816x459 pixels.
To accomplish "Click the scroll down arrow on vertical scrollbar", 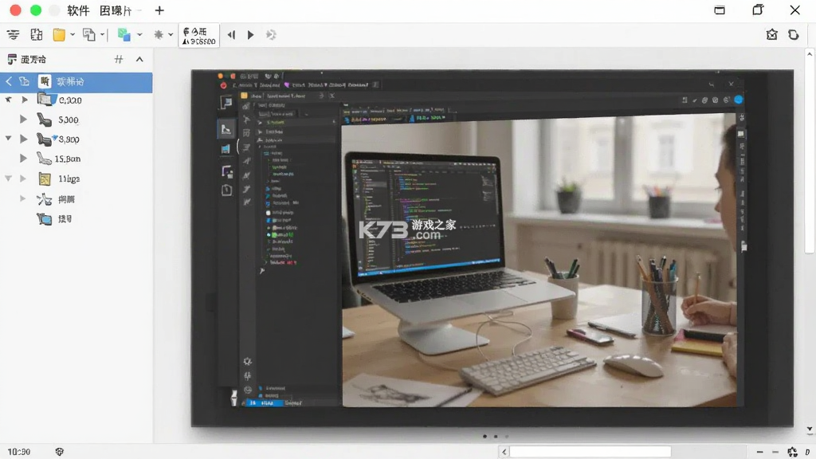I will click(810, 430).
